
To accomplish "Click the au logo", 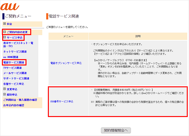I will (x=9, y=6).
